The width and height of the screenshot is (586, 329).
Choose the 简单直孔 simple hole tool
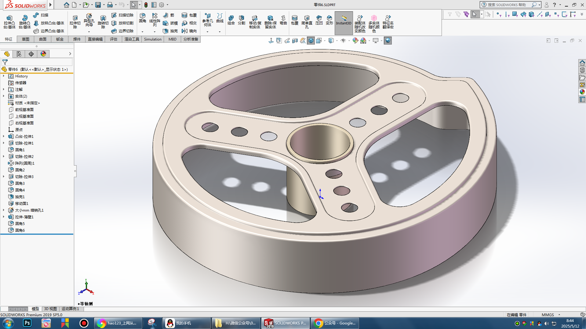point(307,22)
